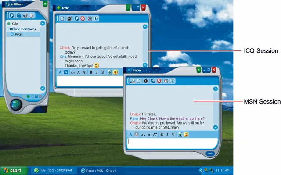Click the message input field in Peter window
The height and width of the screenshot is (175, 281).
click(173, 143)
